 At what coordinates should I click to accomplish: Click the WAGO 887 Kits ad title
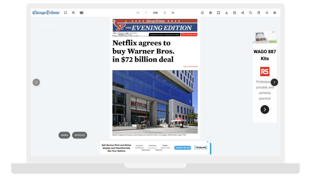click(x=265, y=55)
